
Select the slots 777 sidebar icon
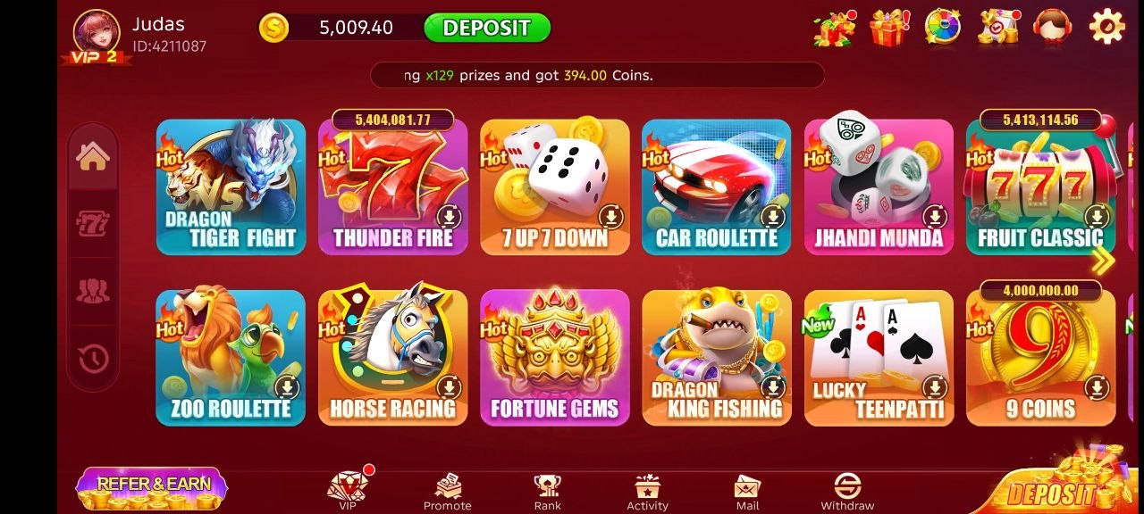click(x=93, y=223)
